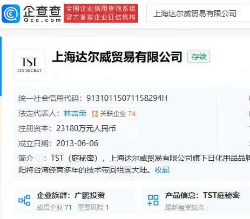Click the 产品信息 grid-plus icon
This screenshot has width=250, height=219.
[x=153, y=200]
